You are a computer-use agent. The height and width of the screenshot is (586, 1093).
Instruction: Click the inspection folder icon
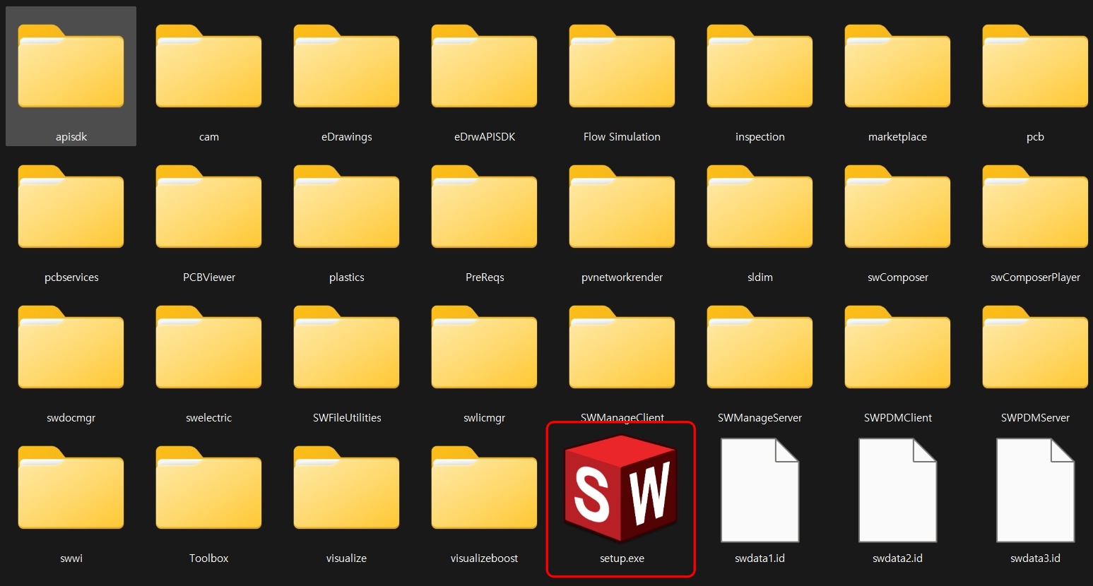[x=760, y=66]
